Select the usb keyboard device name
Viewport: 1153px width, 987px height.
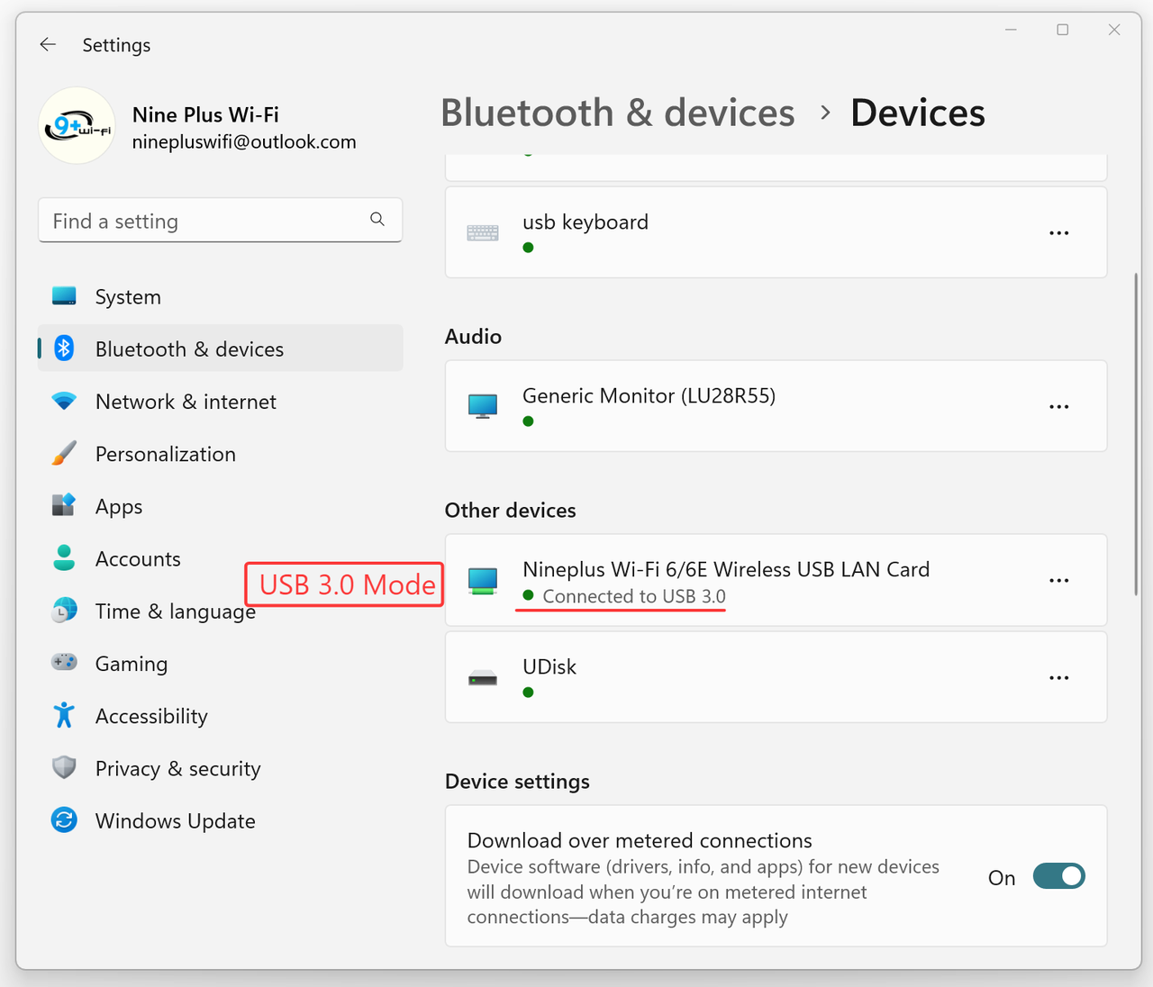(x=586, y=222)
